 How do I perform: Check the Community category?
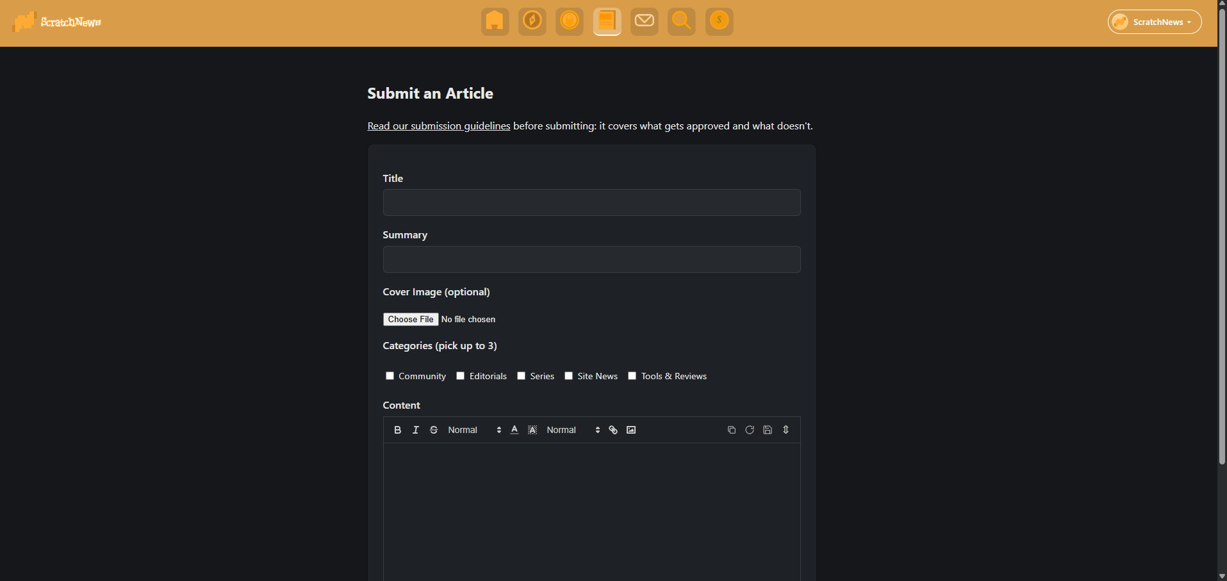click(390, 376)
